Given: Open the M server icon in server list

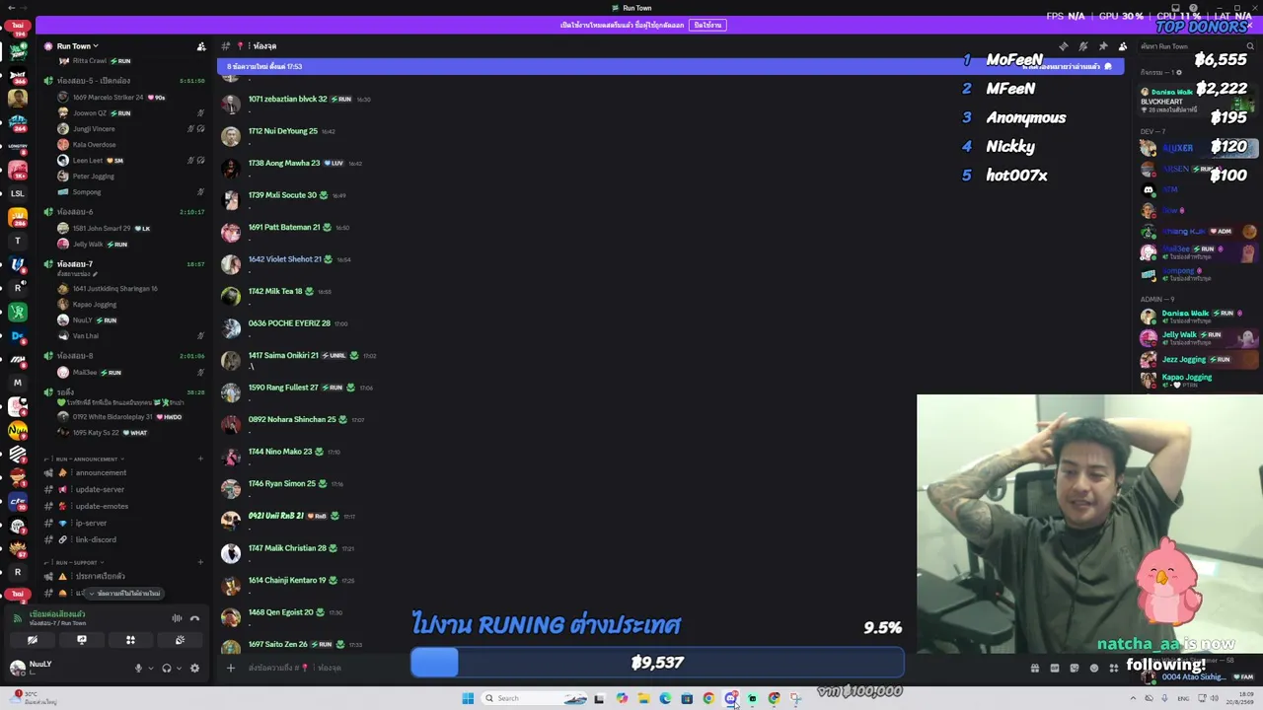Looking at the screenshot, I should [18, 383].
